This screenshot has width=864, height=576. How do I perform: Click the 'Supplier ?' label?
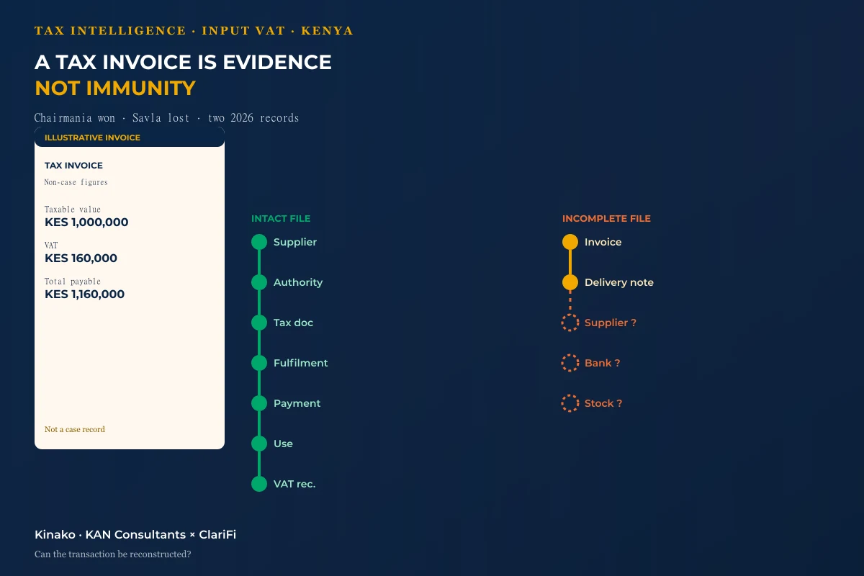tap(611, 323)
